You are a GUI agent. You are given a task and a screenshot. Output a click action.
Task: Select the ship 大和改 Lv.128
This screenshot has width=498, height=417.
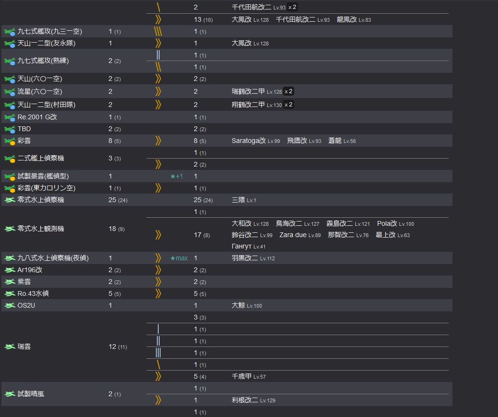click(x=250, y=224)
